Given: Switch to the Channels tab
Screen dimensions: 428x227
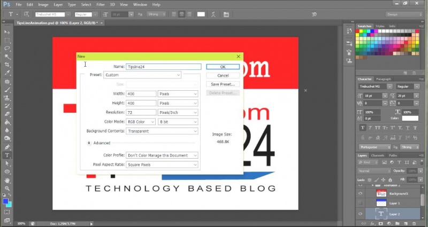Looking at the screenshot, I should click(378, 155).
